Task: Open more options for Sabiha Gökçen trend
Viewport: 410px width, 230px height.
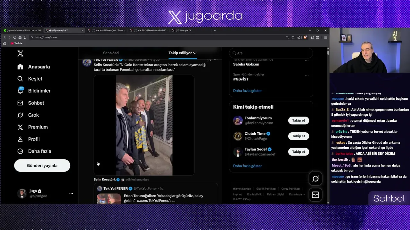Action: coord(307,60)
